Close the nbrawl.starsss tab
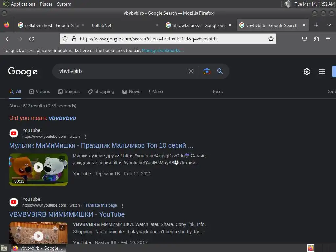Screen dimensions: 336x252 point(230,25)
